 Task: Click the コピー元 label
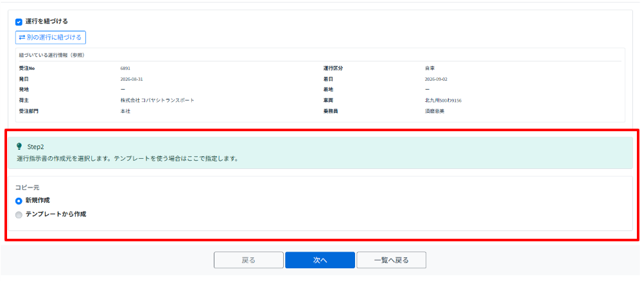coord(27,188)
